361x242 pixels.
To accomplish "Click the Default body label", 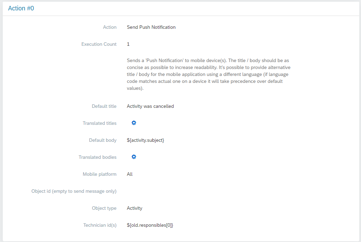I will [103, 140].
